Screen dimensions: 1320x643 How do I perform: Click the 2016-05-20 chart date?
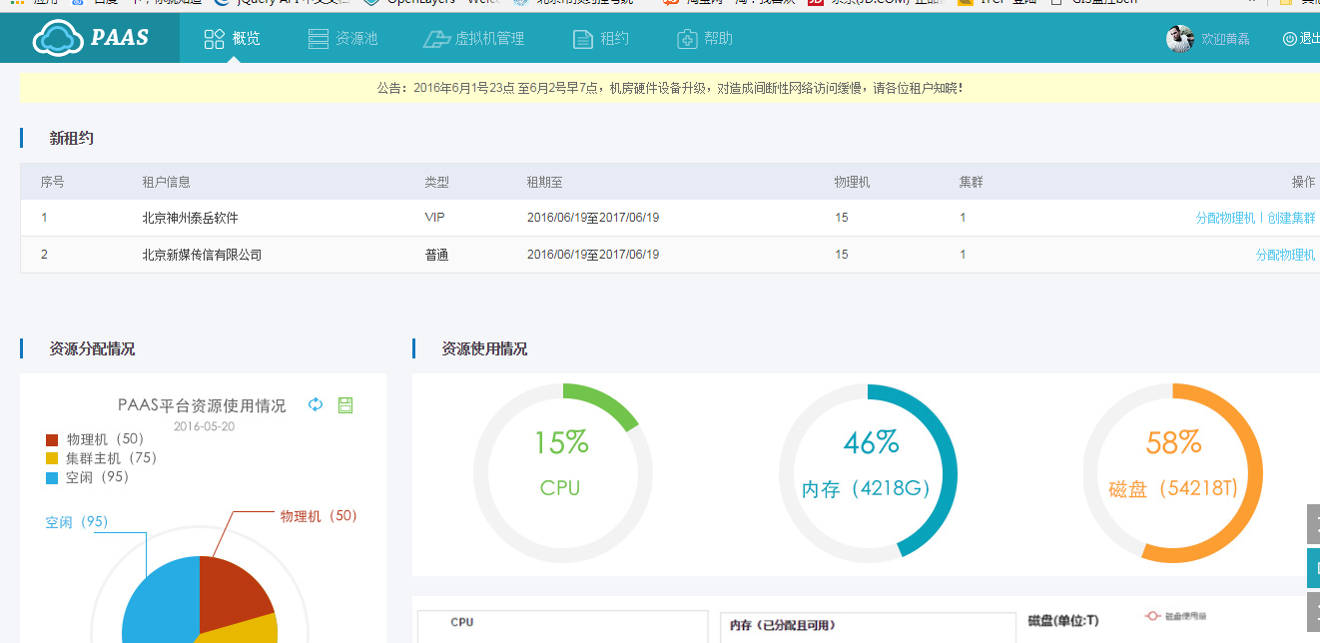(x=204, y=426)
